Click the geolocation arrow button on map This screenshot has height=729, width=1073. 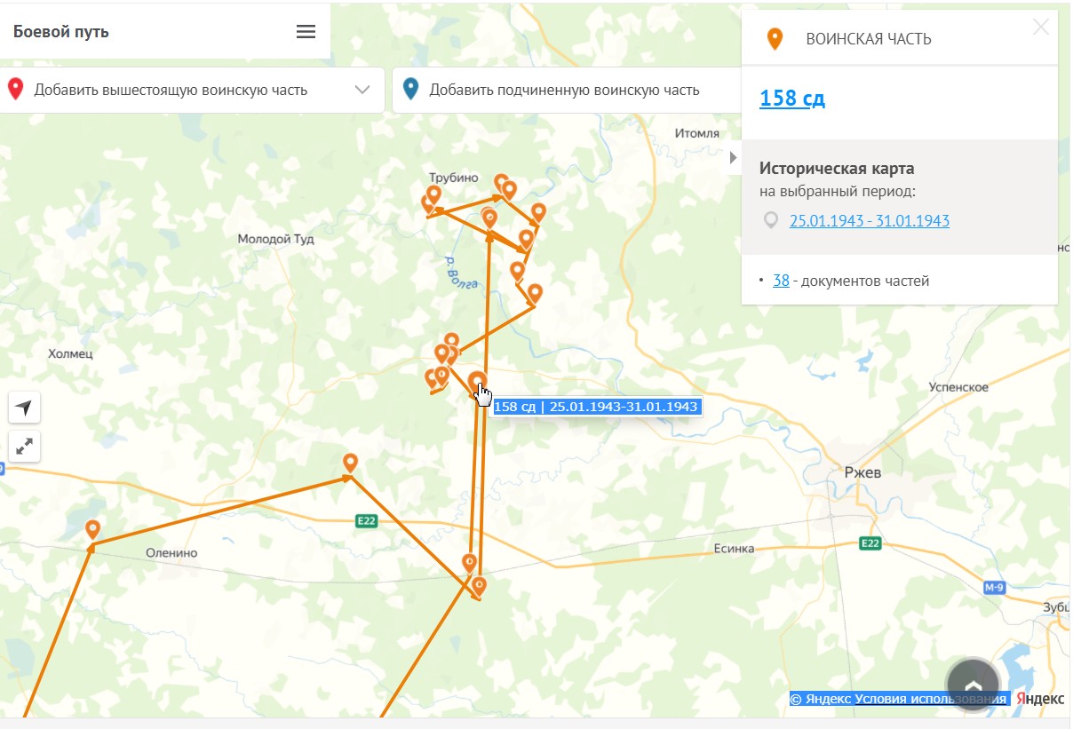click(x=24, y=408)
